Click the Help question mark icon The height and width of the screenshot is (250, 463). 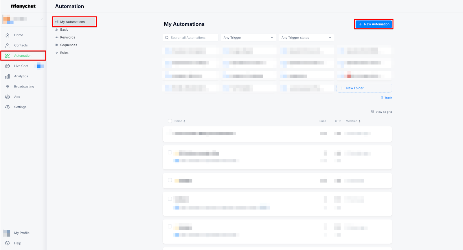[8, 243]
